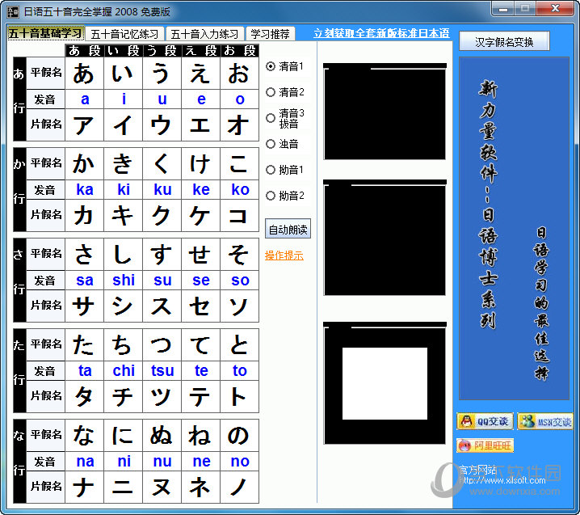Image resolution: width=580 pixels, height=515 pixels.
Task: Click the hiragana す character cell
Action: click(162, 255)
